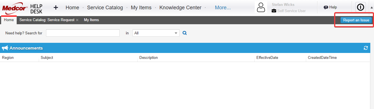Screen dimensions: 374x109
Task: Select the Home tab
Action: point(9,20)
